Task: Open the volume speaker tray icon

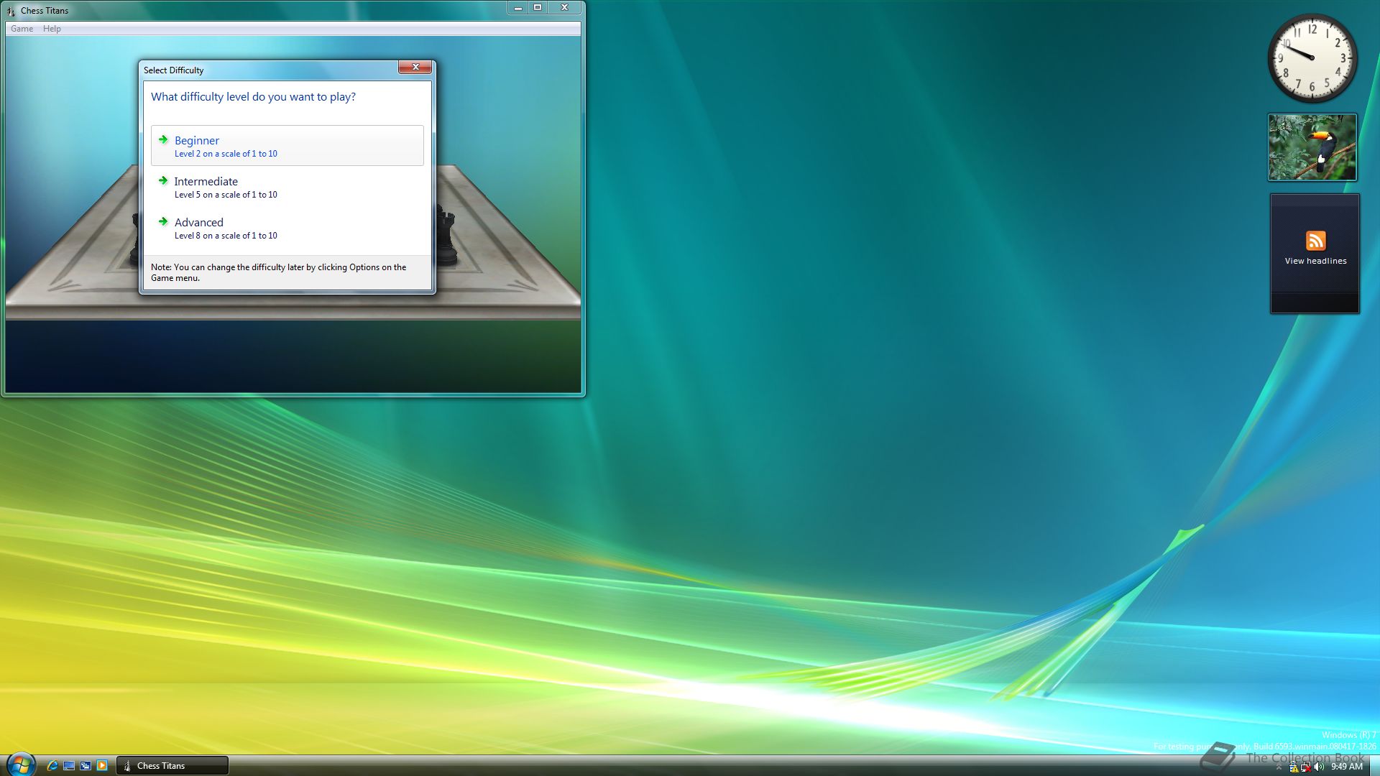Action: tap(1318, 767)
